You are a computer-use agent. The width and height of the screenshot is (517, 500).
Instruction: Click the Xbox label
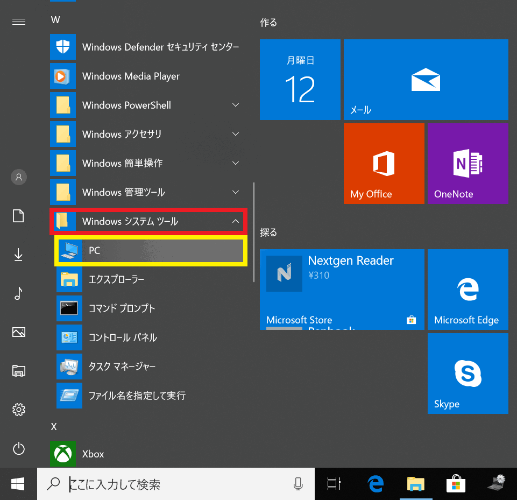pyautogui.click(x=93, y=454)
